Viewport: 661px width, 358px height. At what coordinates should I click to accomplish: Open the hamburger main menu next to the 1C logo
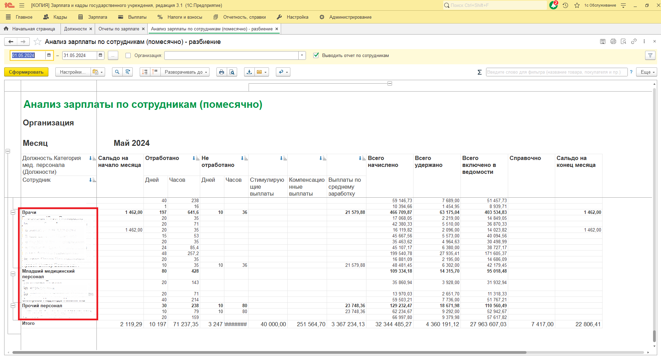click(22, 5)
